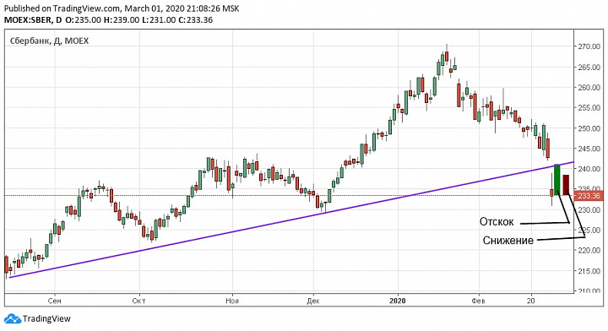Click the 'Сен' month label on time axis

click(x=54, y=301)
